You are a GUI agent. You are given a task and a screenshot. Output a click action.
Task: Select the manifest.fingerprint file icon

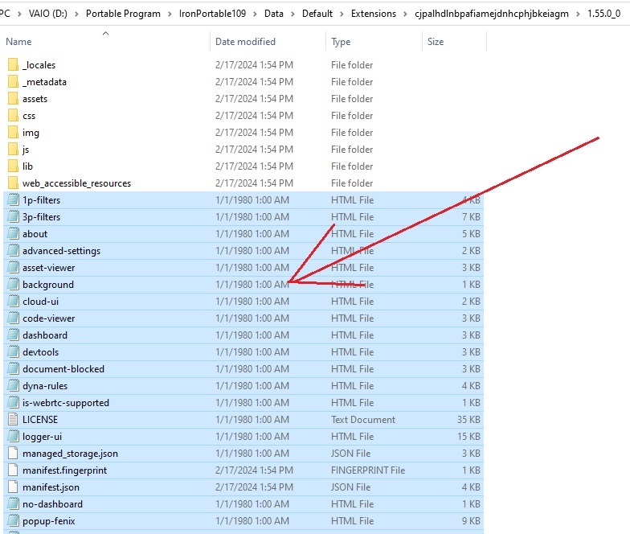point(13,470)
